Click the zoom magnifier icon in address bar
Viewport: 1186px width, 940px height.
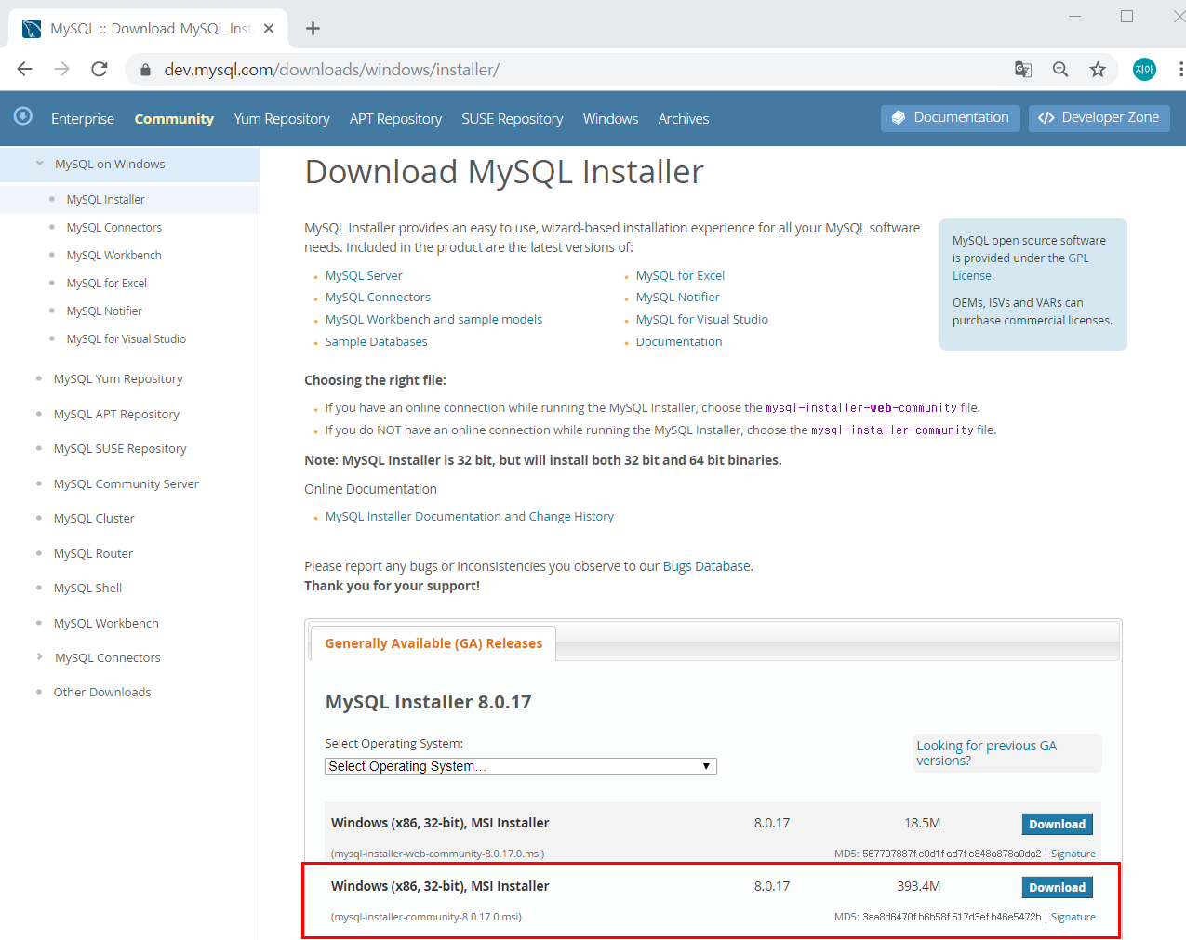tap(1060, 69)
